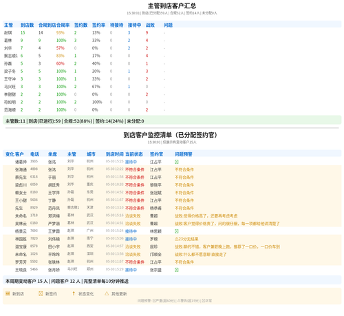Click the 合规率 column header

pos(63,25)
